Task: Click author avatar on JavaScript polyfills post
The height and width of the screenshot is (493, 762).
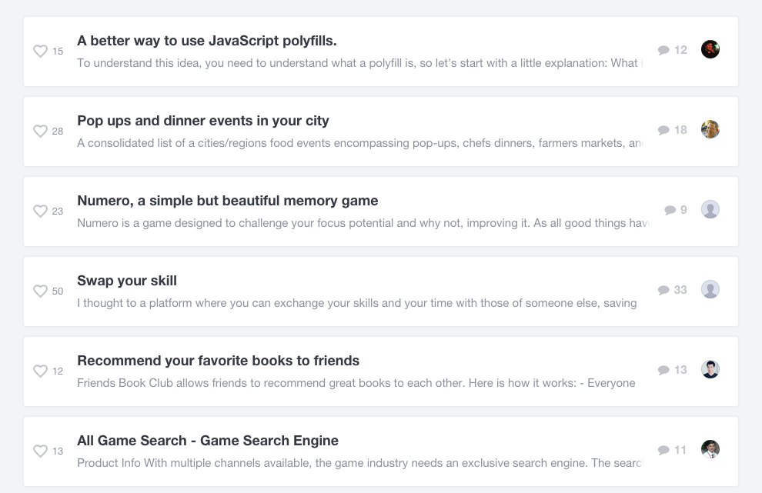Action: tap(710, 49)
